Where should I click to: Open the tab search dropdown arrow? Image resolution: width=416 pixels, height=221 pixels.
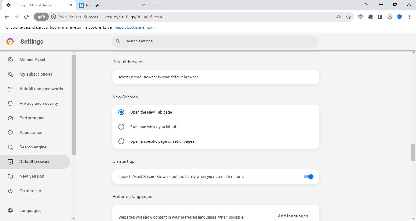tap(367, 5)
